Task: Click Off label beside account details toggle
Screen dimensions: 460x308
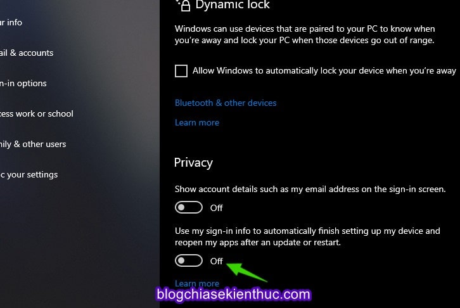Action: [217, 208]
